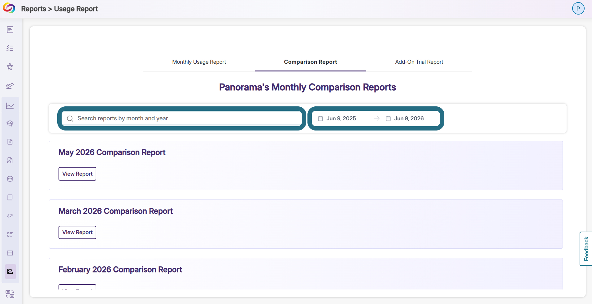
Task: Click the upper airplane takeoff sidebar icon
Action: pyautogui.click(x=10, y=86)
